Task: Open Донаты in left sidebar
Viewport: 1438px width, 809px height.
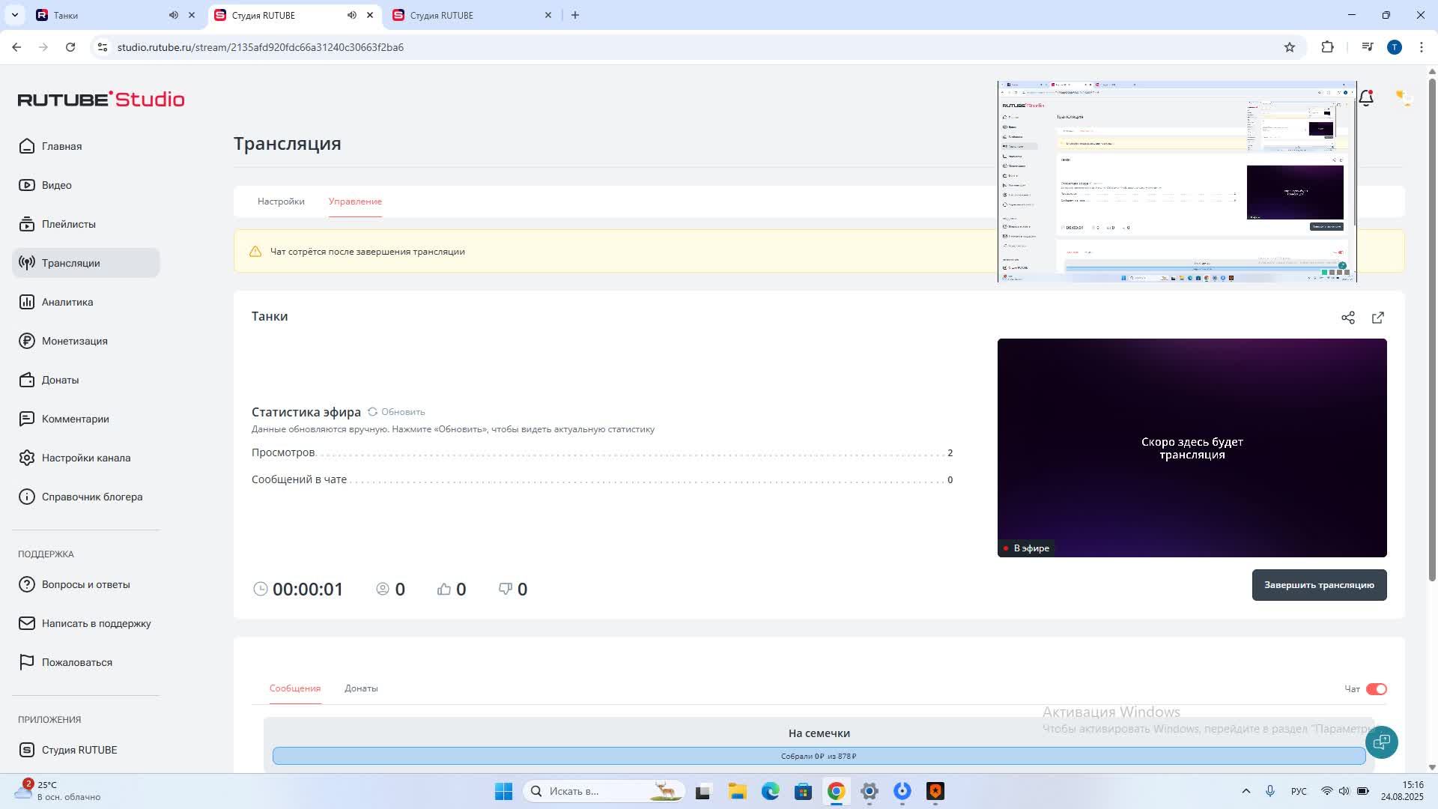Action: pos(60,380)
